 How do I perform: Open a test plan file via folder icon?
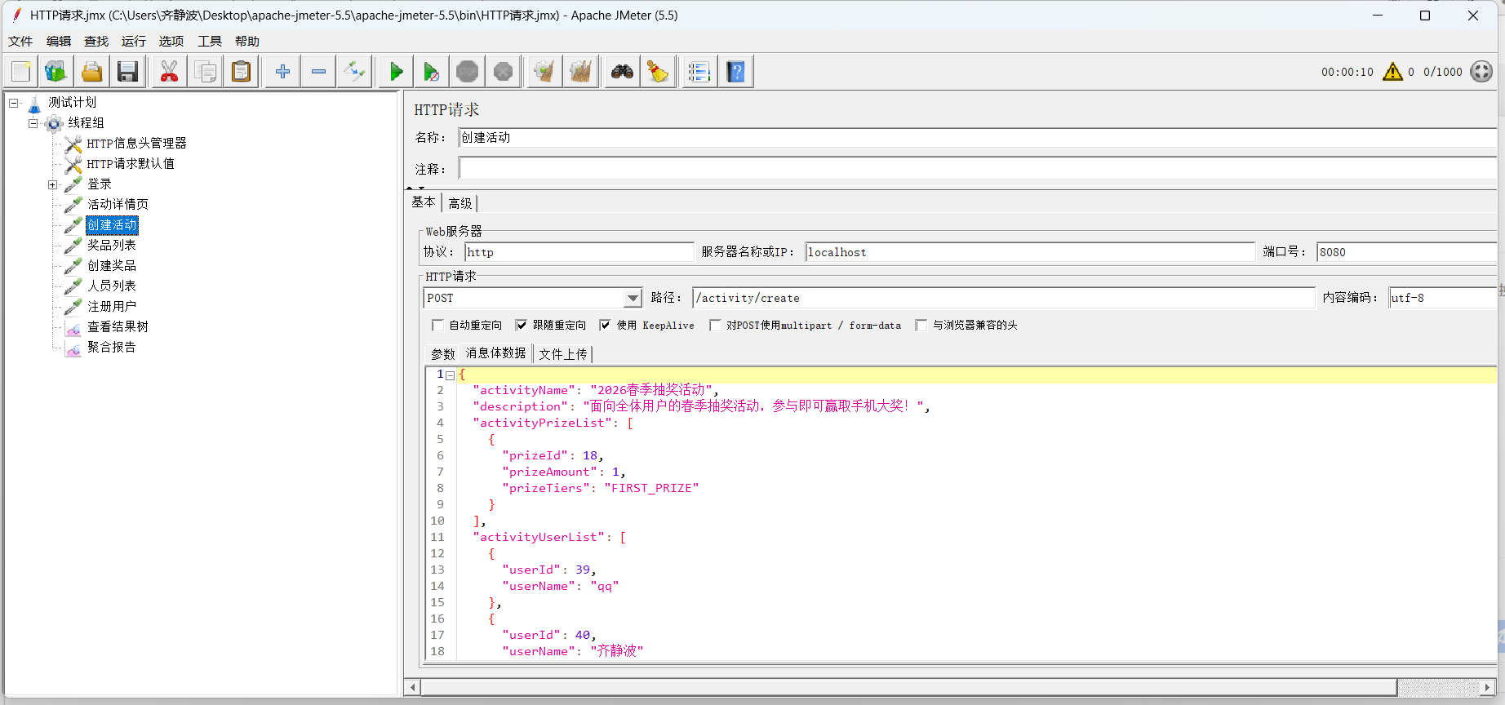pos(91,72)
